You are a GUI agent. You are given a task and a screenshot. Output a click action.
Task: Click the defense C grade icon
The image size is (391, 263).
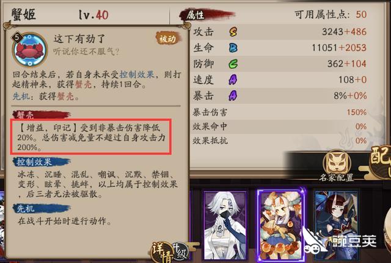coord(233,64)
